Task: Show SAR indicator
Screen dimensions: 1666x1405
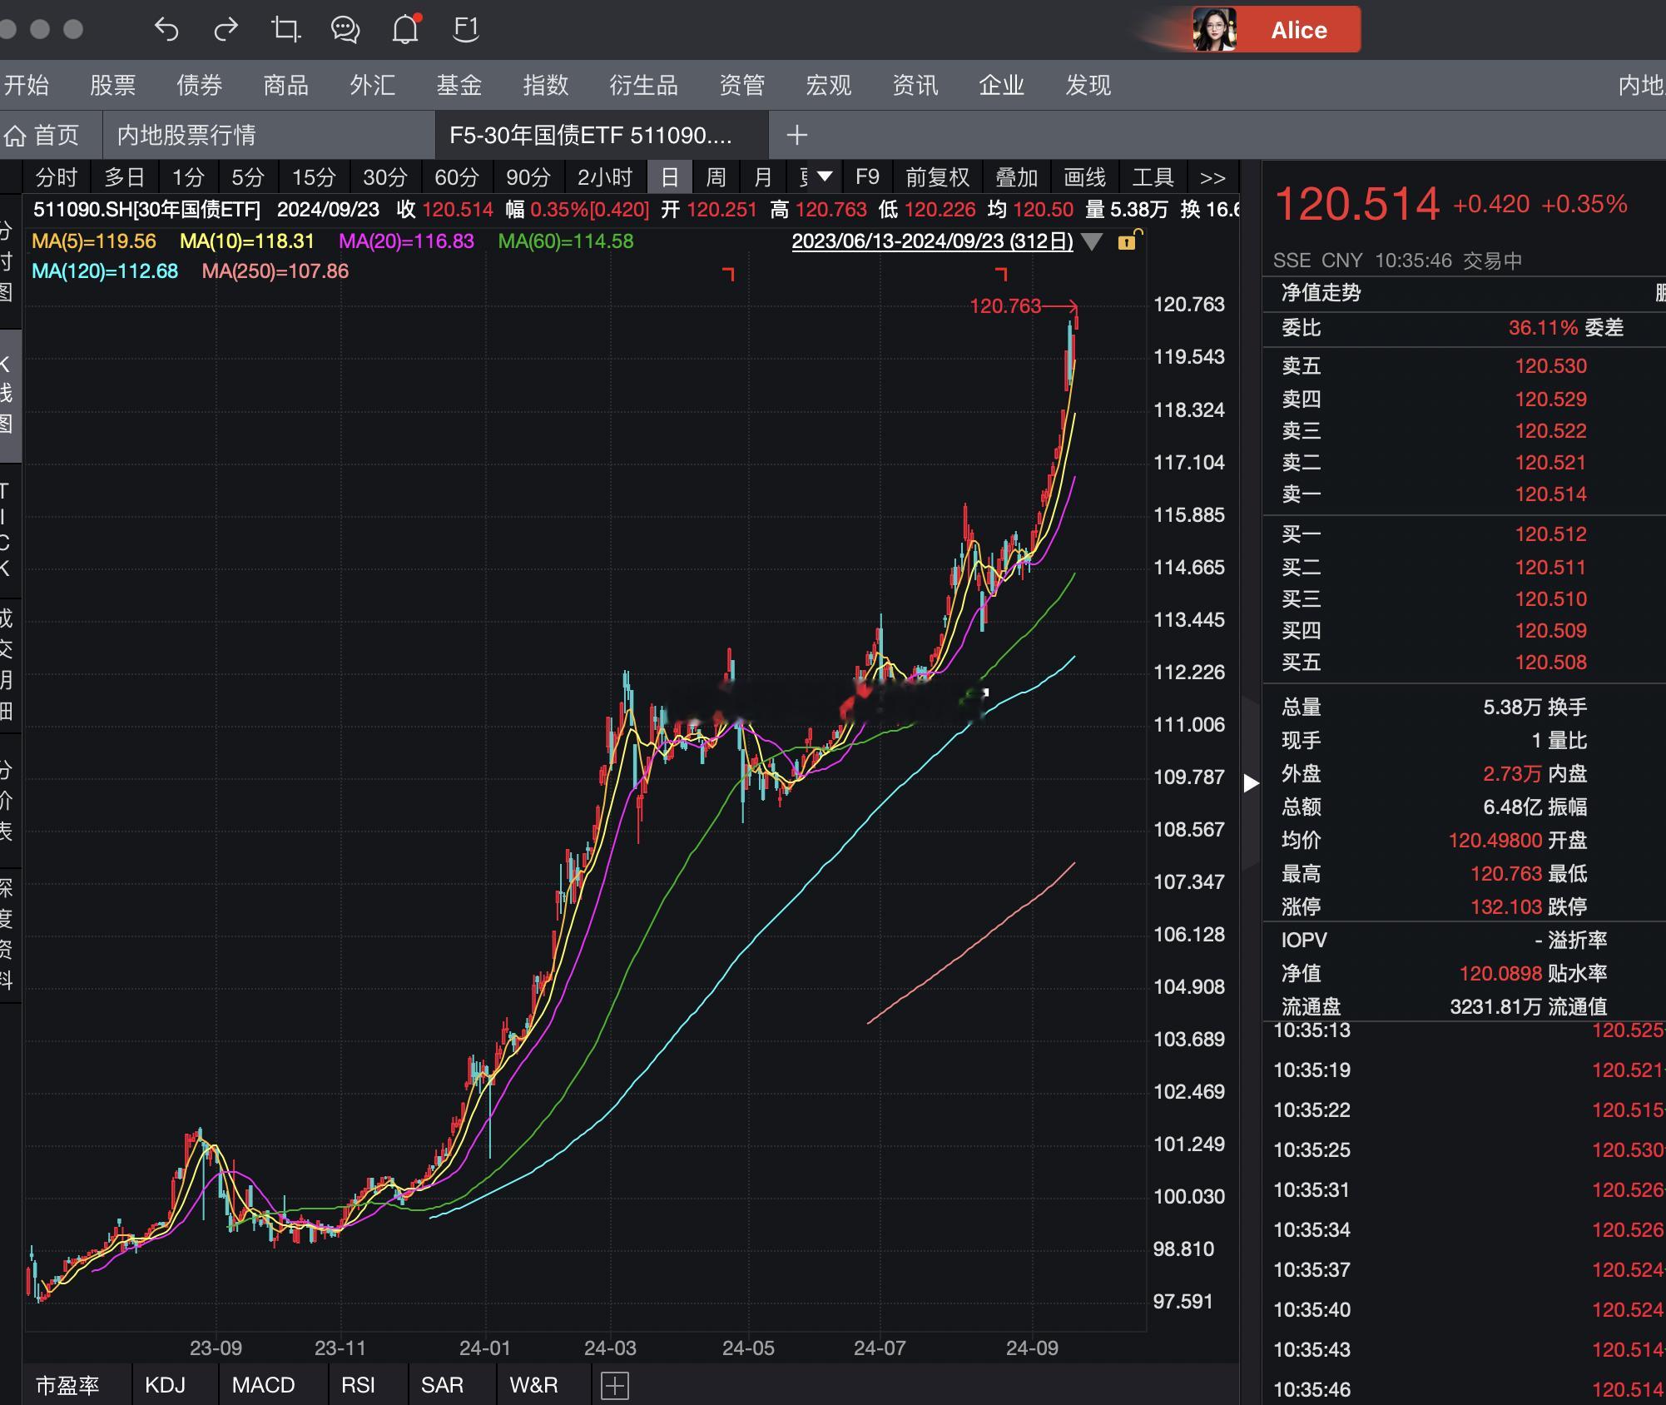Action: (x=442, y=1385)
